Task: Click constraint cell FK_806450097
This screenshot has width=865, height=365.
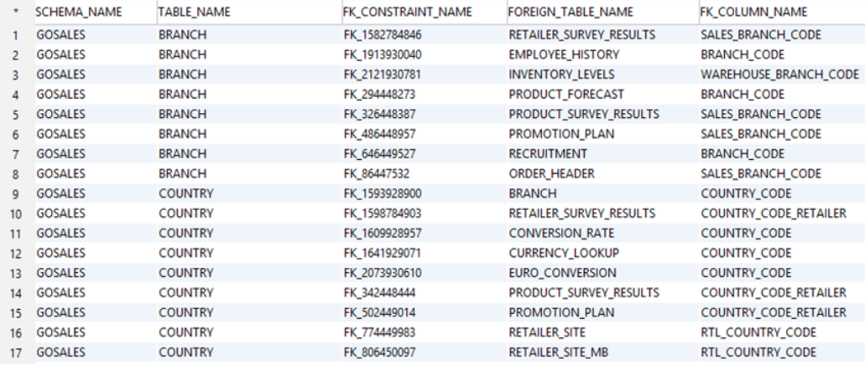Action: (x=425, y=352)
